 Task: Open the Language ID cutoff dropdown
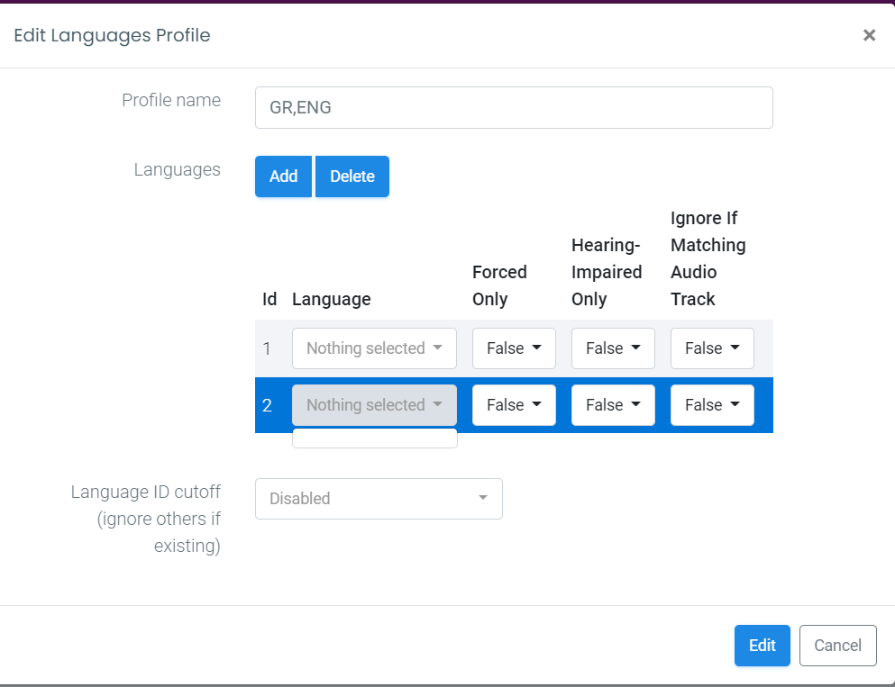[379, 499]
